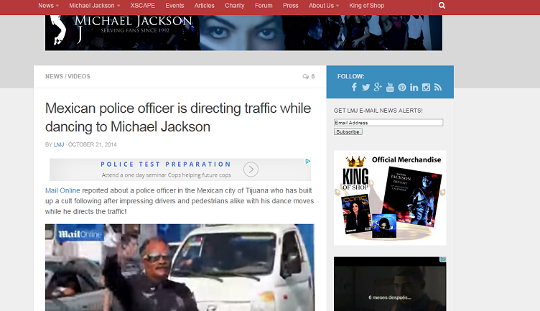Click the Google Plus follow icon
This screenshot has height=311, width=540.
378,88
